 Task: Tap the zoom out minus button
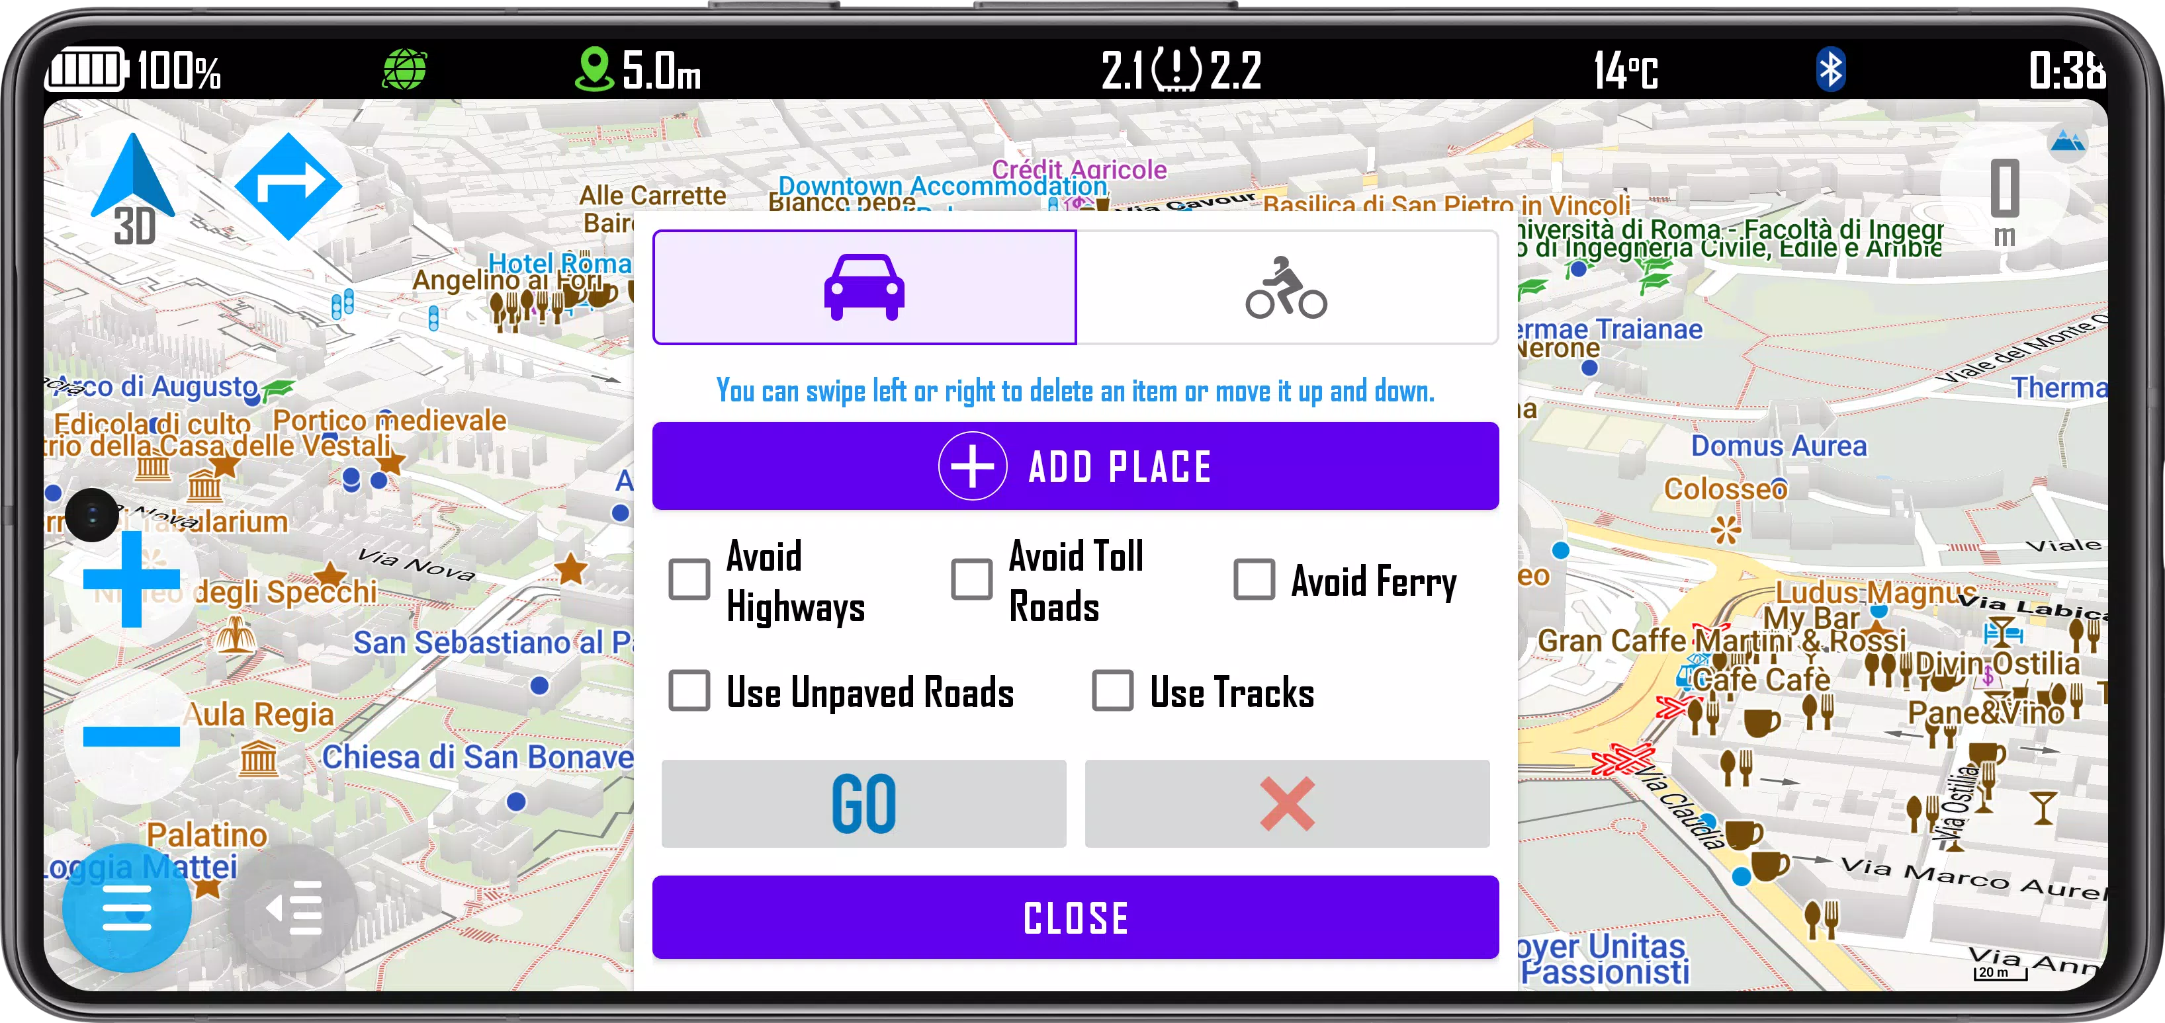coord(126,737)
